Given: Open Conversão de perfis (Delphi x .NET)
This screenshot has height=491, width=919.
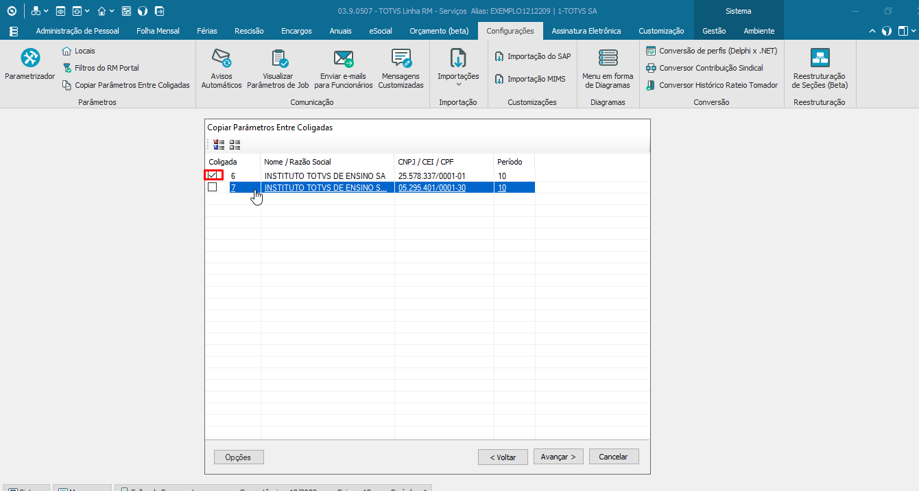Looking at the screenshot, I should tap(711, 51).
